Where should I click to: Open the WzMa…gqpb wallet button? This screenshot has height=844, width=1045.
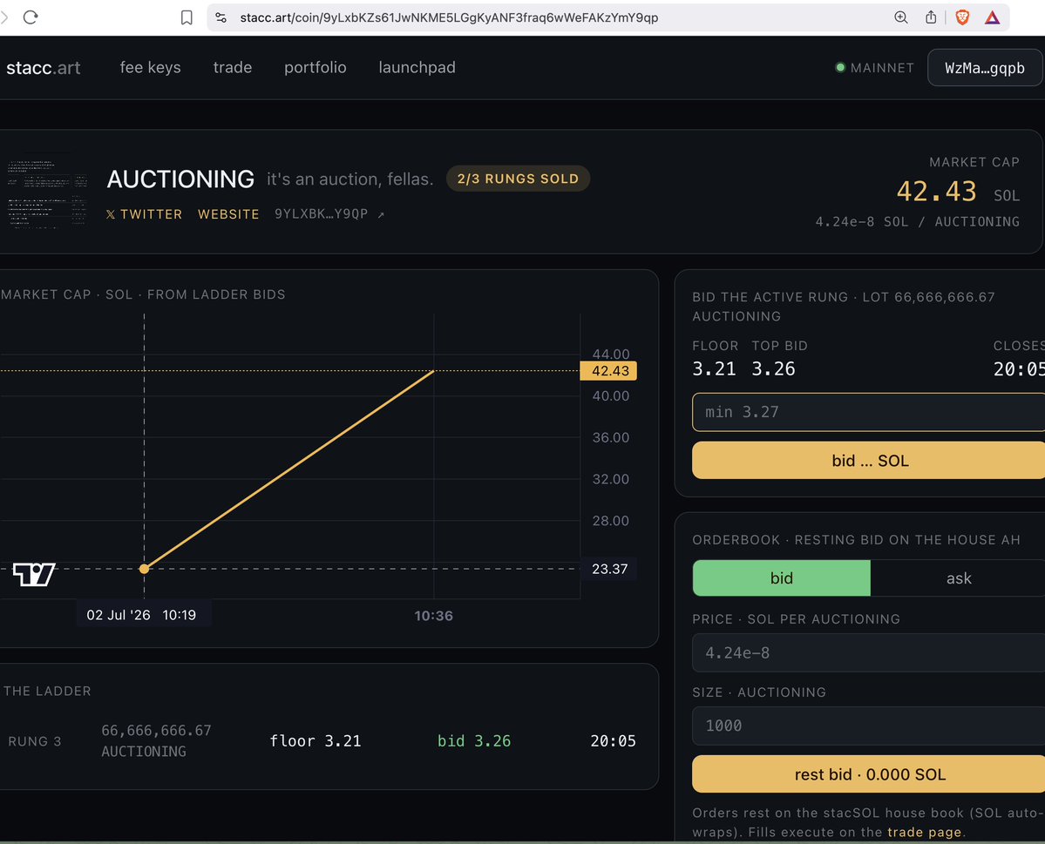(984, 68)
